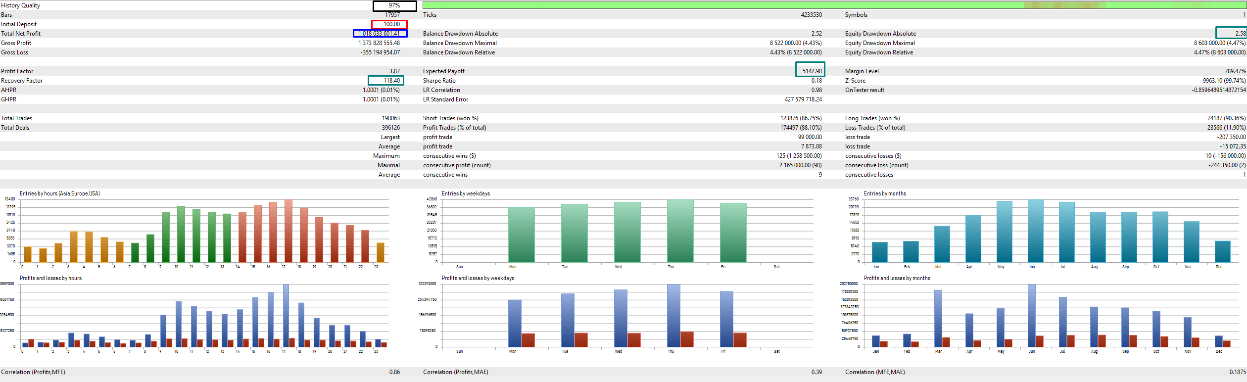
Task: Click the Balance Drawdown Relative value
Action: coord(796,52)
